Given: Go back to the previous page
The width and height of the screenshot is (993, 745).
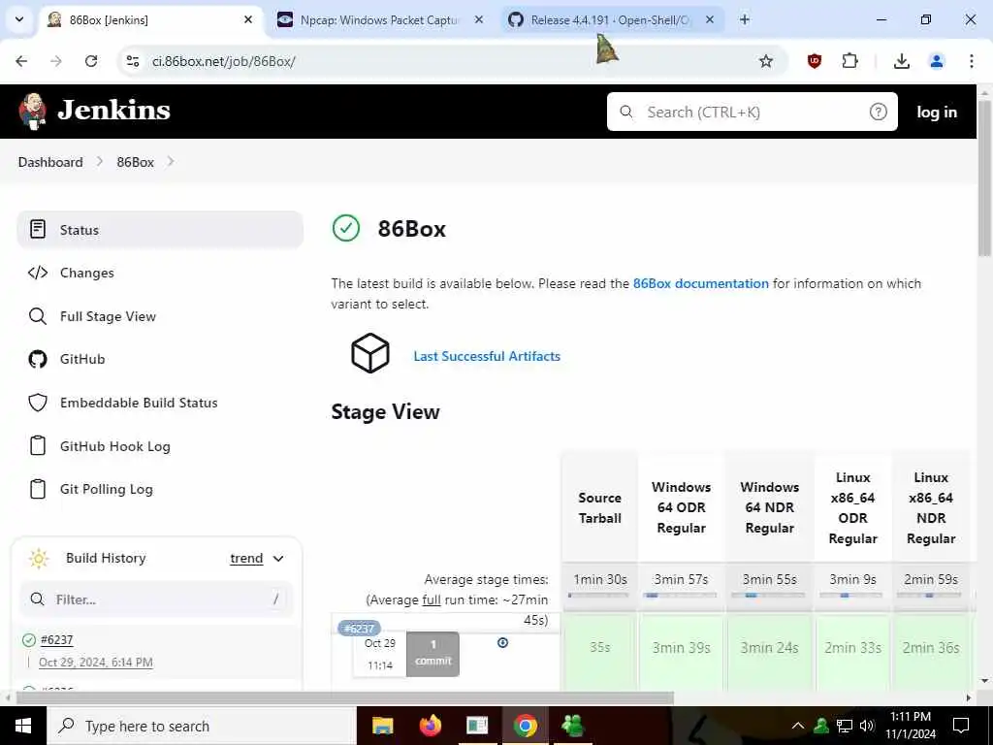Looking at the screenshot, I should (x=21, y=61).
